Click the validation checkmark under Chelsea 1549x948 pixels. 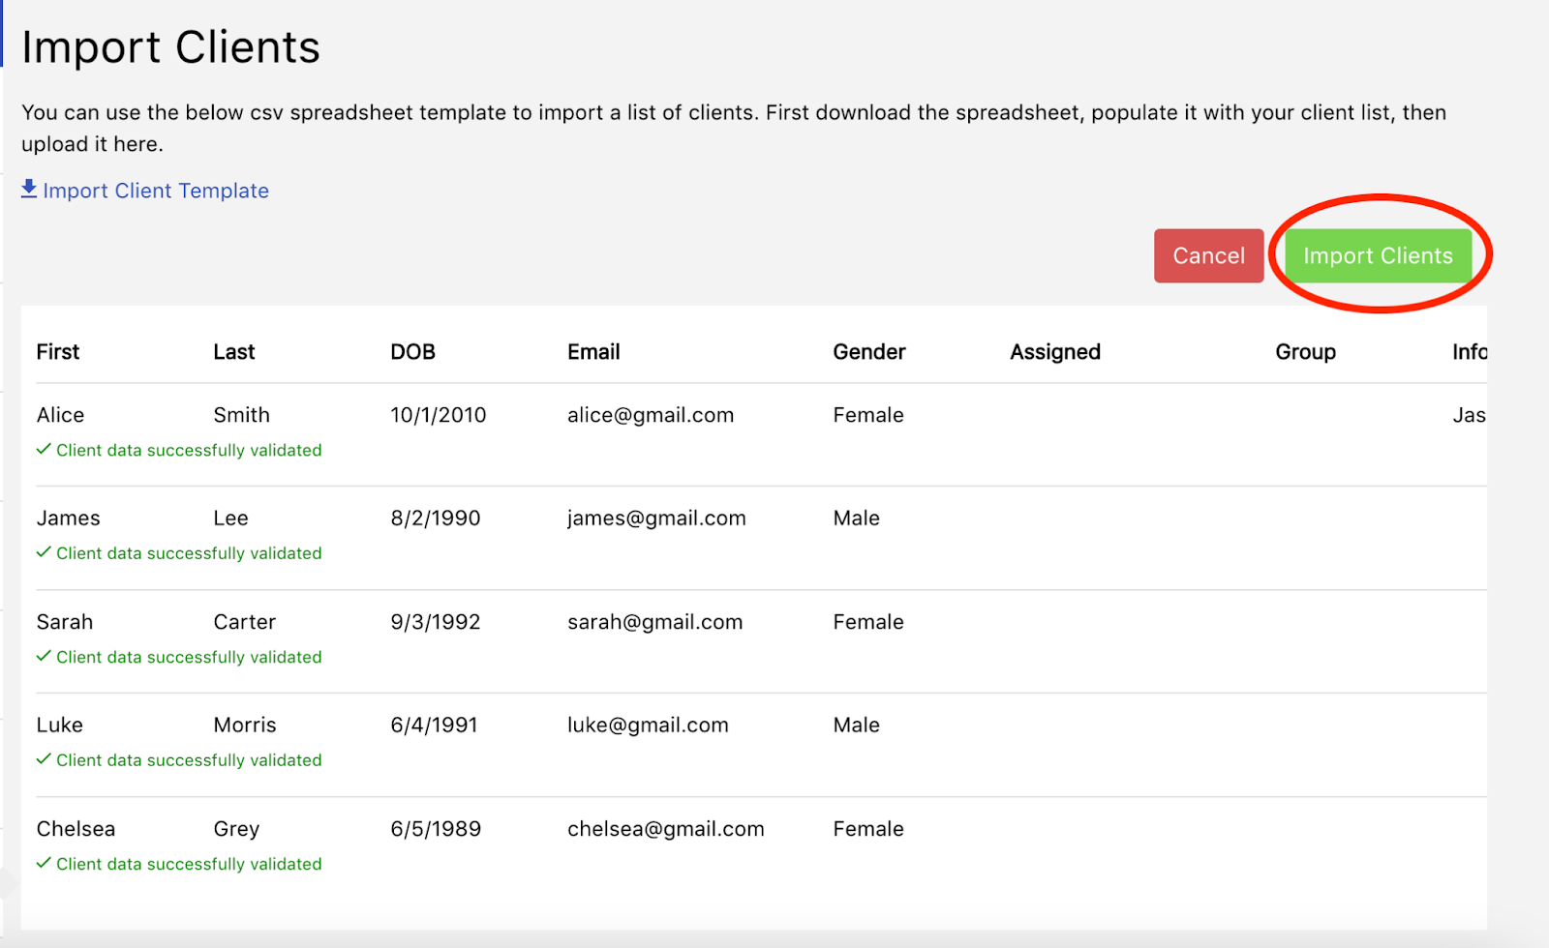click(44, 863)
